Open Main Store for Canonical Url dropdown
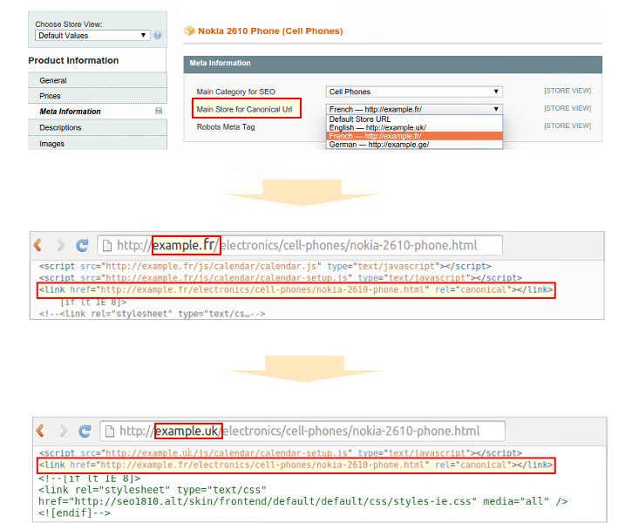 (414, 109)
